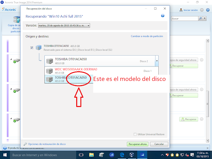Click network tray icon
Viewport: 212px width, 159px height.
[x=182, y=155]
